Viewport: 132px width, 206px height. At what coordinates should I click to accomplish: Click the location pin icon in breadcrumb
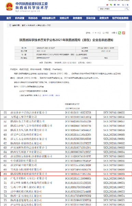[10, 25]
